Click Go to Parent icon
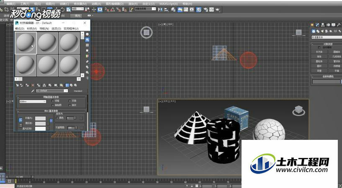The height and width of the screenshot is (188, 342). (71, 85)
